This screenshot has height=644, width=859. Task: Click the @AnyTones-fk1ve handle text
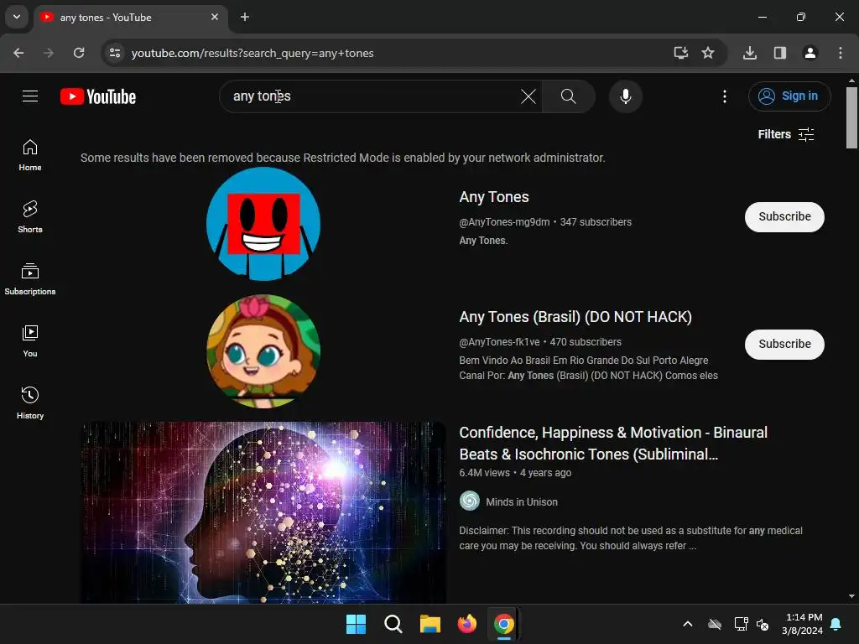pos(499,342)
